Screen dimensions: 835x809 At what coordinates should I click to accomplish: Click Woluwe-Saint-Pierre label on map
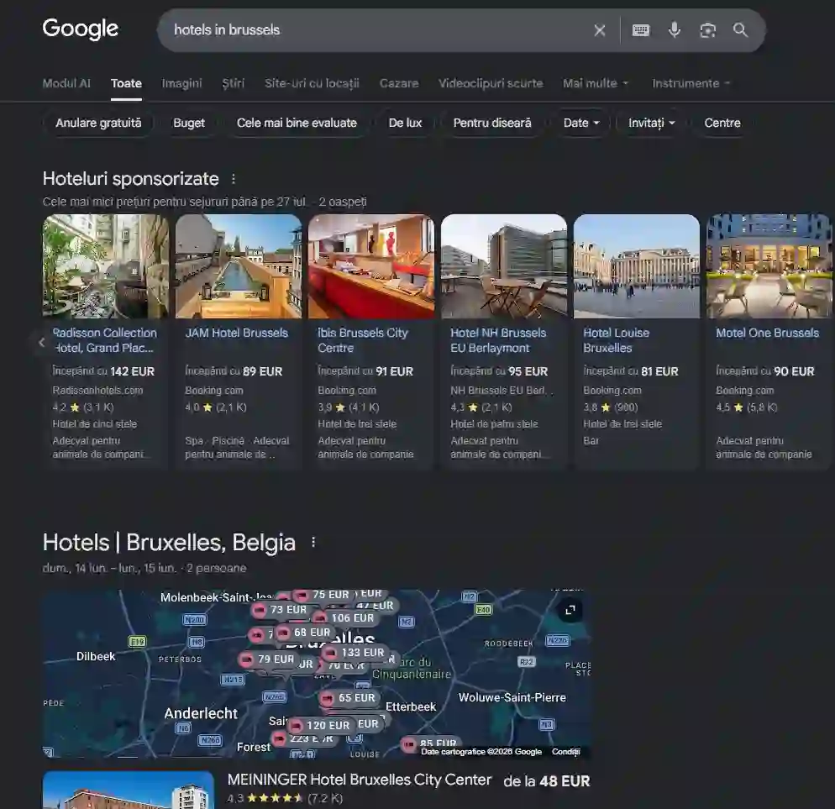coord(512,698)
